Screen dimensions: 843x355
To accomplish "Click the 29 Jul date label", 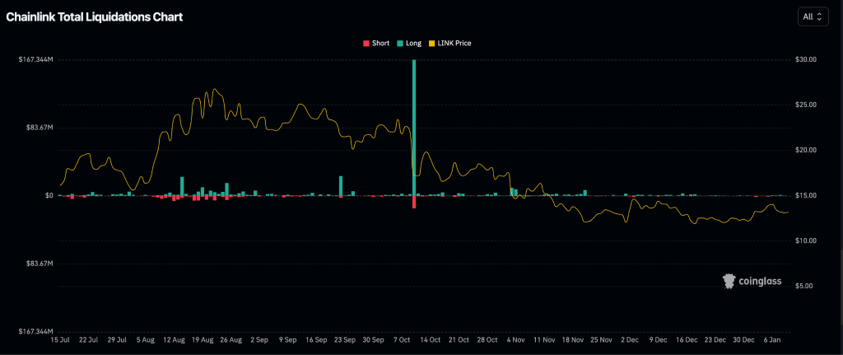I will click(x=117, y=340).
